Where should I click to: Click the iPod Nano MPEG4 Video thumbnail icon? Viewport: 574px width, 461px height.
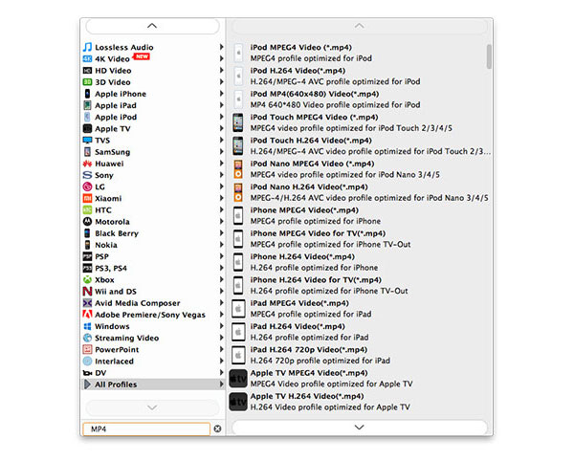[x=238, y=168]
